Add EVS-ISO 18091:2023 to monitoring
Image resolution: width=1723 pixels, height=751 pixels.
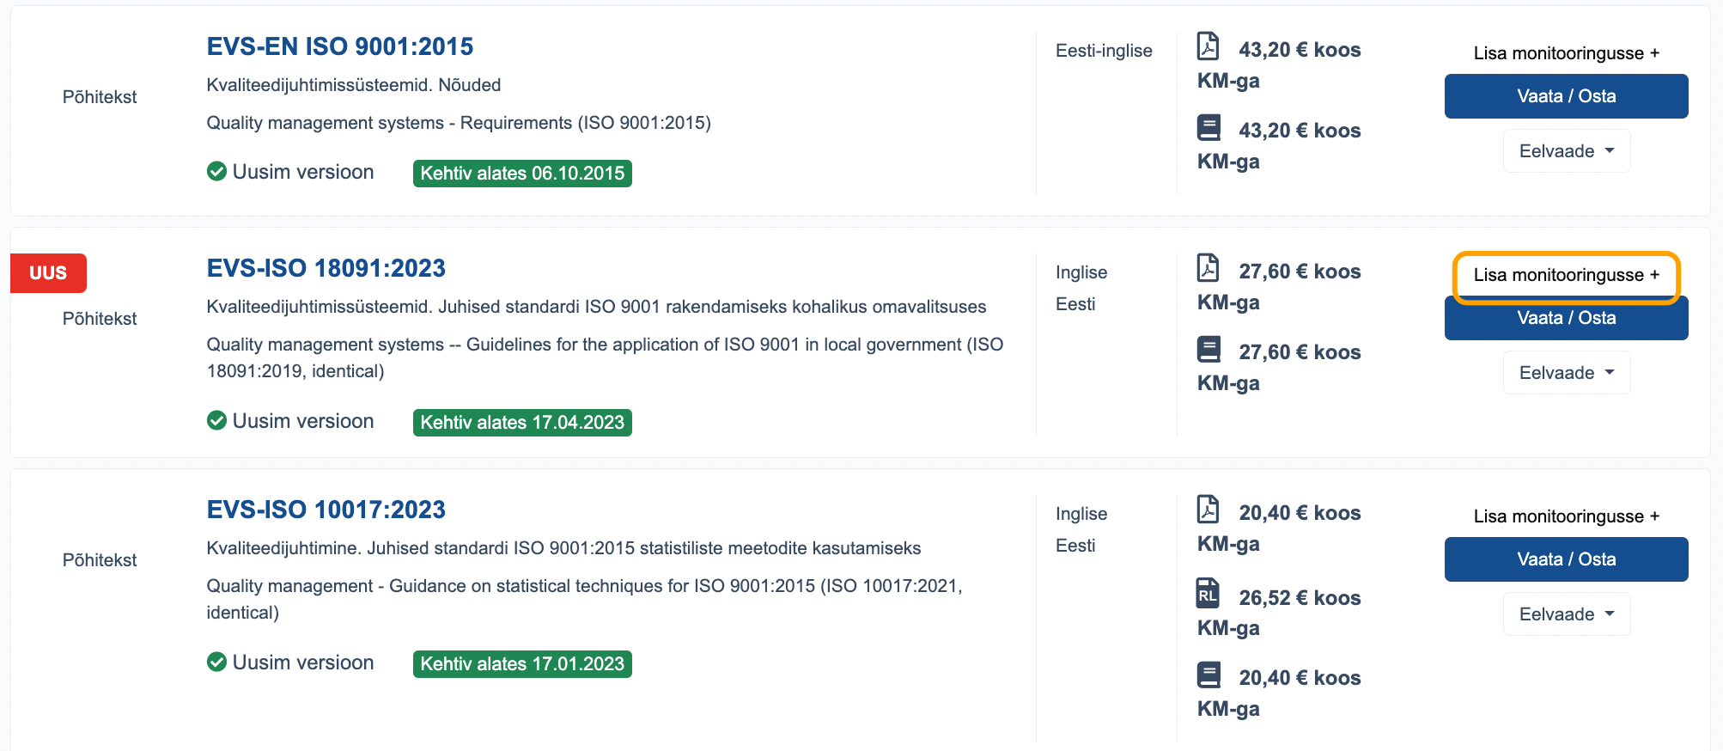(1566, 275)
